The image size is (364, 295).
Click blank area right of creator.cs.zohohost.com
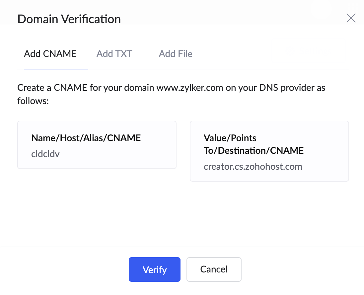[x=325, y=166]
